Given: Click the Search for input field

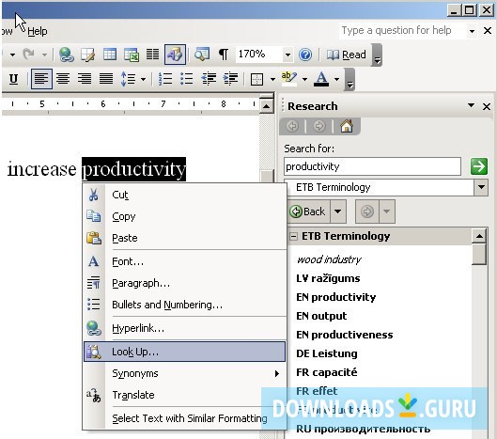Looking at the screenshot, I should click(x=372, y=166).
